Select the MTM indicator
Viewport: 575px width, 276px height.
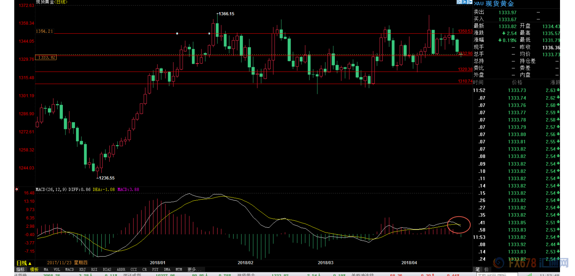coord(178,269)
